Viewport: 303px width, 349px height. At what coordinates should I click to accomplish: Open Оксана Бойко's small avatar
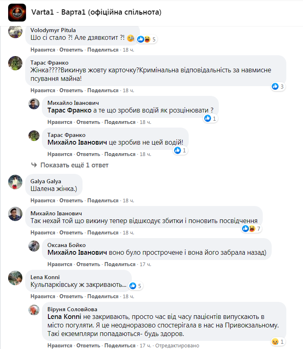point(34,246)
